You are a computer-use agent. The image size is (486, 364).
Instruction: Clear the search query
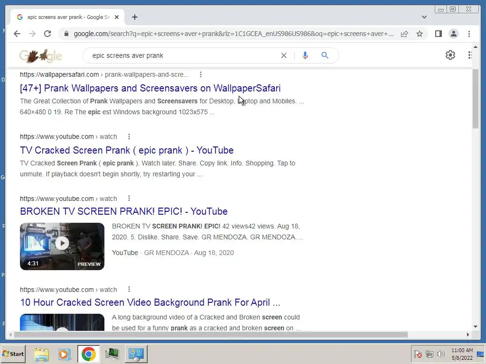pyautogui.click(x=284, y=55)
